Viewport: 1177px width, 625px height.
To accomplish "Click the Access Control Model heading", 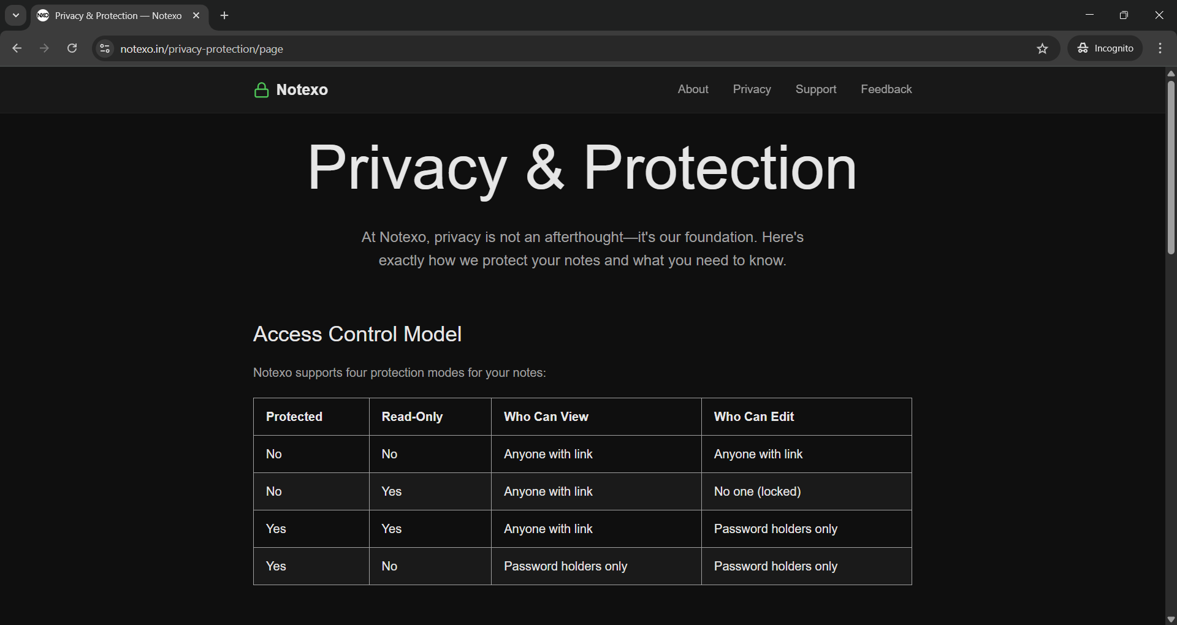I will tap(357, 334).
